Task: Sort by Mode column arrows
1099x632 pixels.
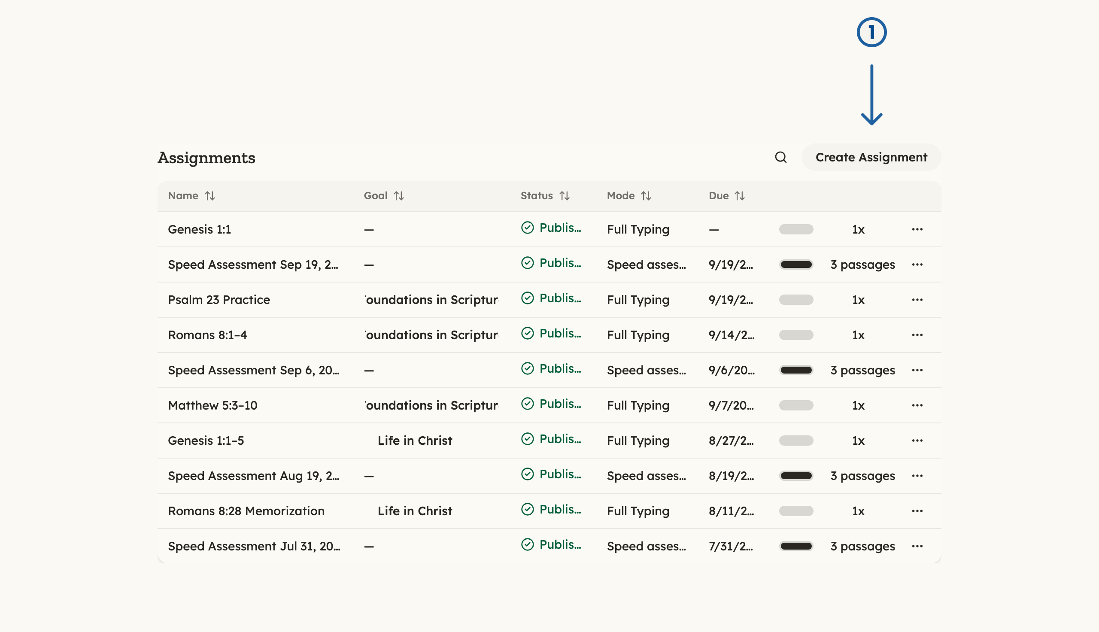Action: (646, 196)
